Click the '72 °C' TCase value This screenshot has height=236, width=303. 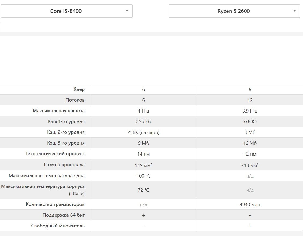(143, 190)
